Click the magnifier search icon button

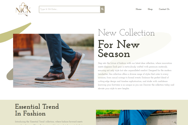pyautogui.click(x=102, y=9)
